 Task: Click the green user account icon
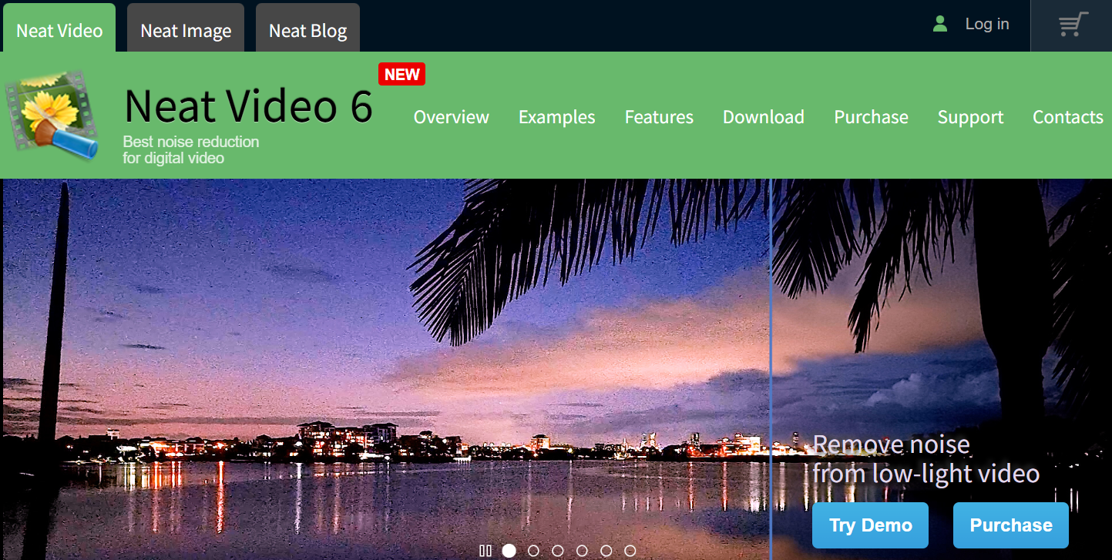click(939, 24)
